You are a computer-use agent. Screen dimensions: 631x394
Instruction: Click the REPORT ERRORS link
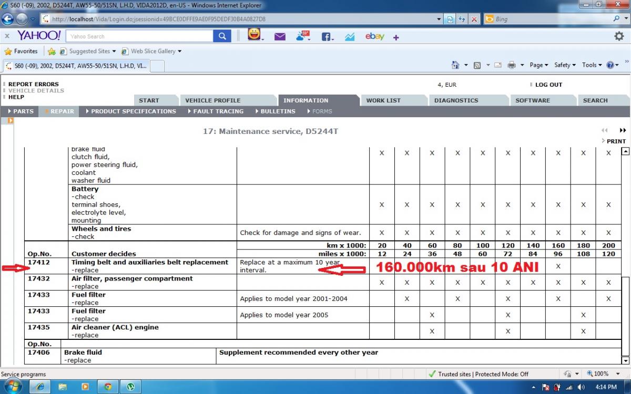pyautogui.click(x=34, y=84)
